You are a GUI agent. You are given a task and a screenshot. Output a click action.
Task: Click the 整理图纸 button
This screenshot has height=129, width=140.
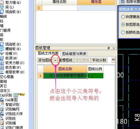[66, 60]
